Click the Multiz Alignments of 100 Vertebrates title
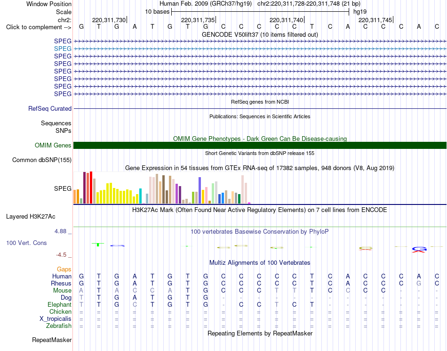 point(260,262)
